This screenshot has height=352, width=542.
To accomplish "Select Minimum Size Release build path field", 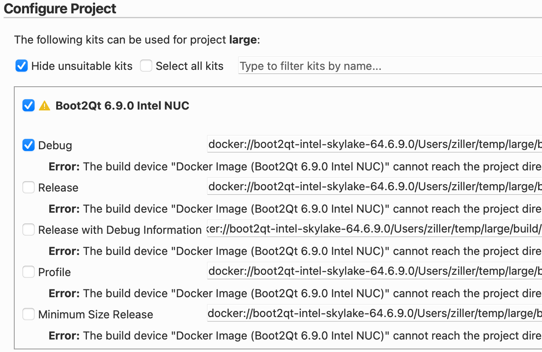I will pyautogui.click(x=374, y=314).
